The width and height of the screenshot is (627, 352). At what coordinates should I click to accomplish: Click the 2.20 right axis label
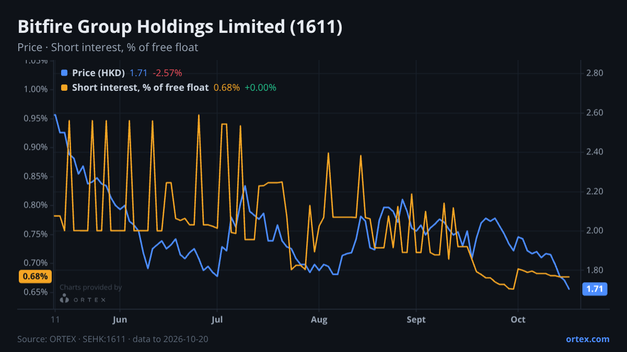[595, 191]
